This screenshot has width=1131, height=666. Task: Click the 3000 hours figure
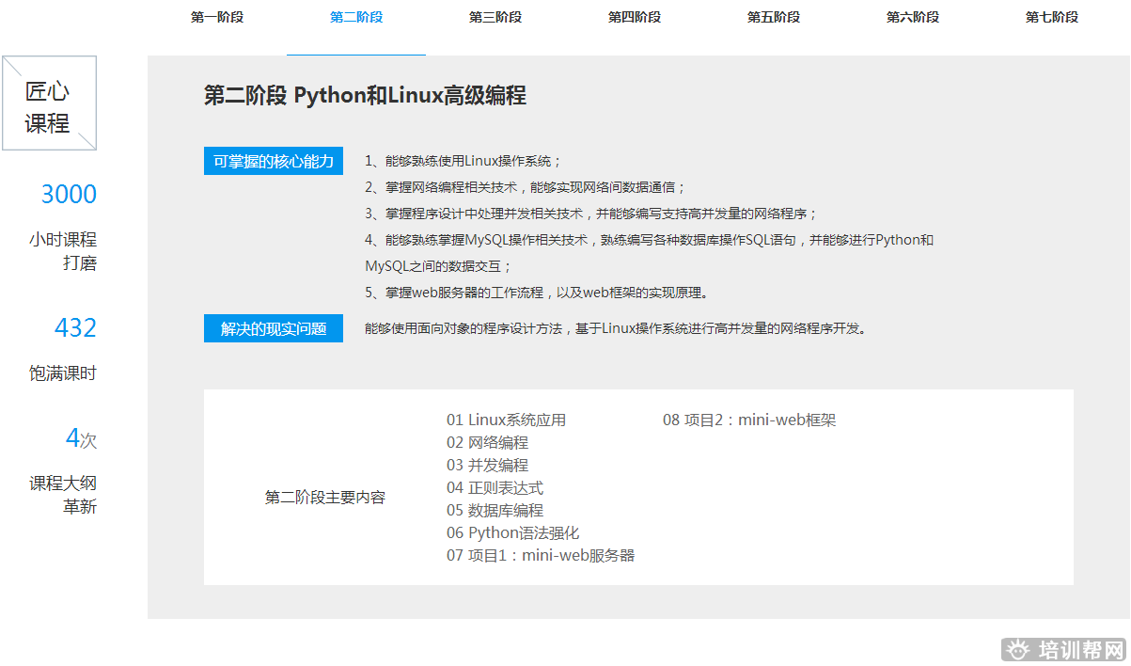(69, 195)
